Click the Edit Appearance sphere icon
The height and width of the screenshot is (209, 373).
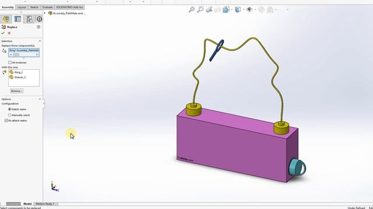point(261,9)
